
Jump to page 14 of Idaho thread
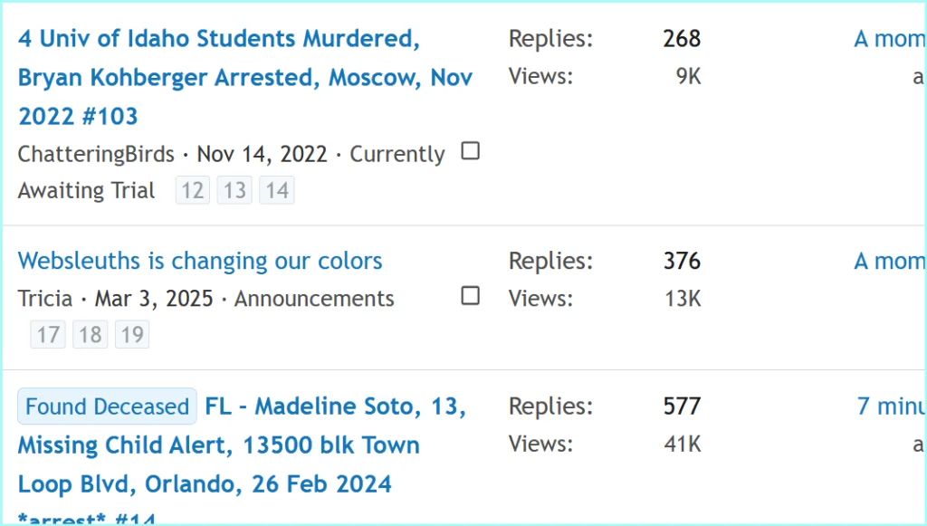click(x=277, y=190)
